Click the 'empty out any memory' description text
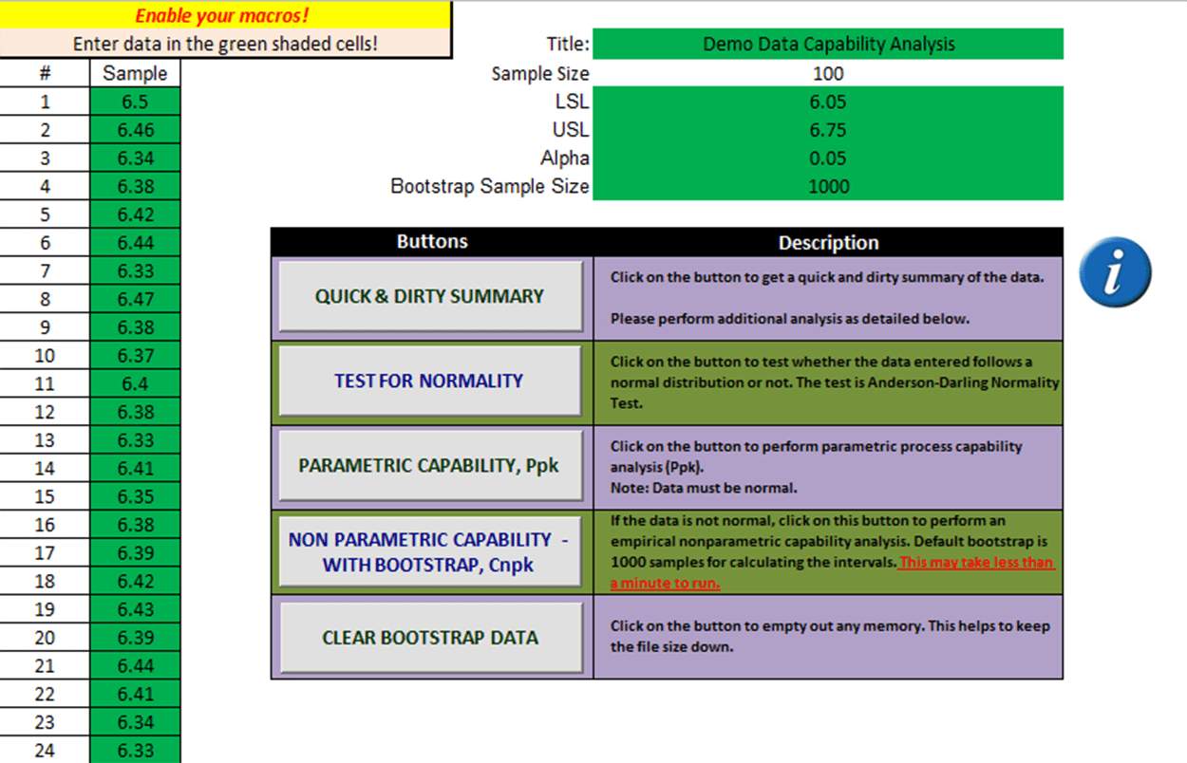Screen dimensions: 1187x763 click(830, 637)
